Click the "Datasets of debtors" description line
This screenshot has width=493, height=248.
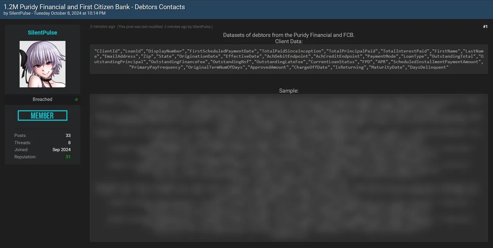288,35
